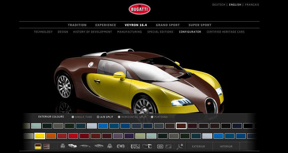This screenshot has width=288, height=153.
Task: Open Certified Heritage Cars
Action: click(226, 32)
